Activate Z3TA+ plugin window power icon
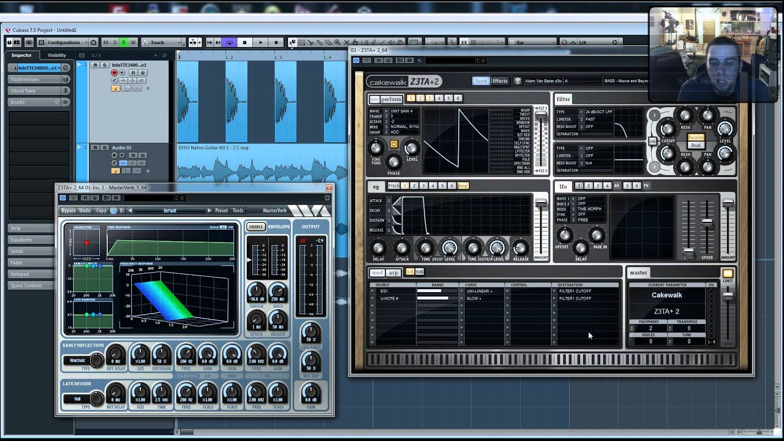Image resolution: width=784 pixels, height=441 pixels. click(356, 60)
